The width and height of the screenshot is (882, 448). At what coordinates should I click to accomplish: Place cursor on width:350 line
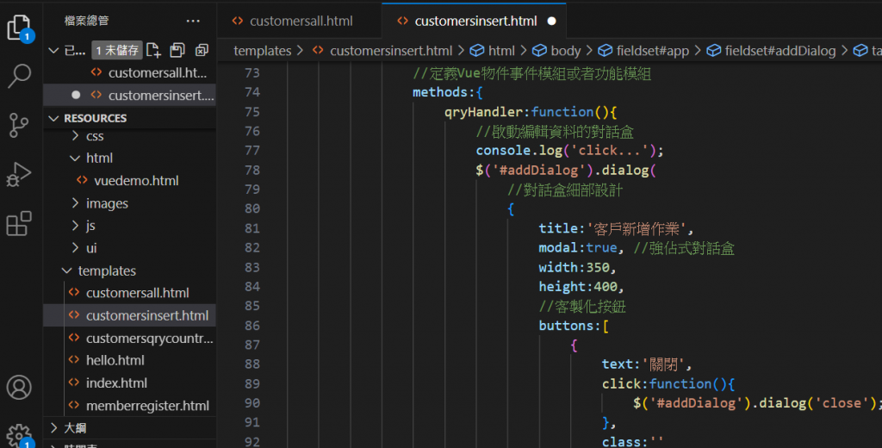pos(577,267)
